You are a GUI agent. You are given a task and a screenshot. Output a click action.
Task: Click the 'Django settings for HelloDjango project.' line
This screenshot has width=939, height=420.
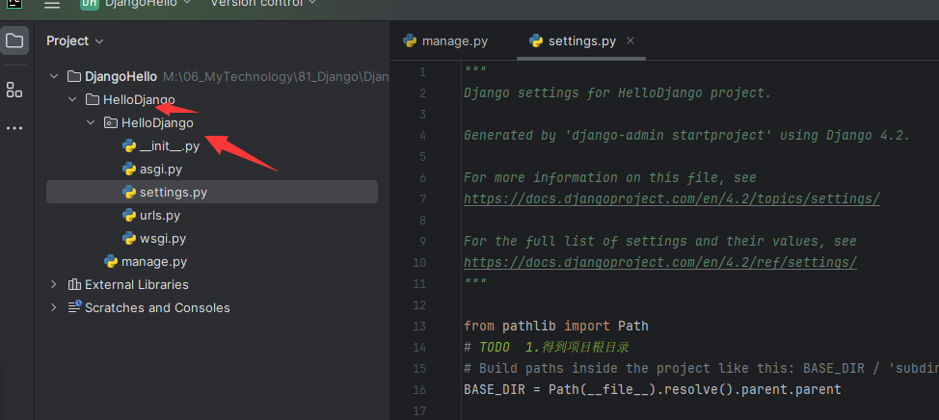[617, 93]
